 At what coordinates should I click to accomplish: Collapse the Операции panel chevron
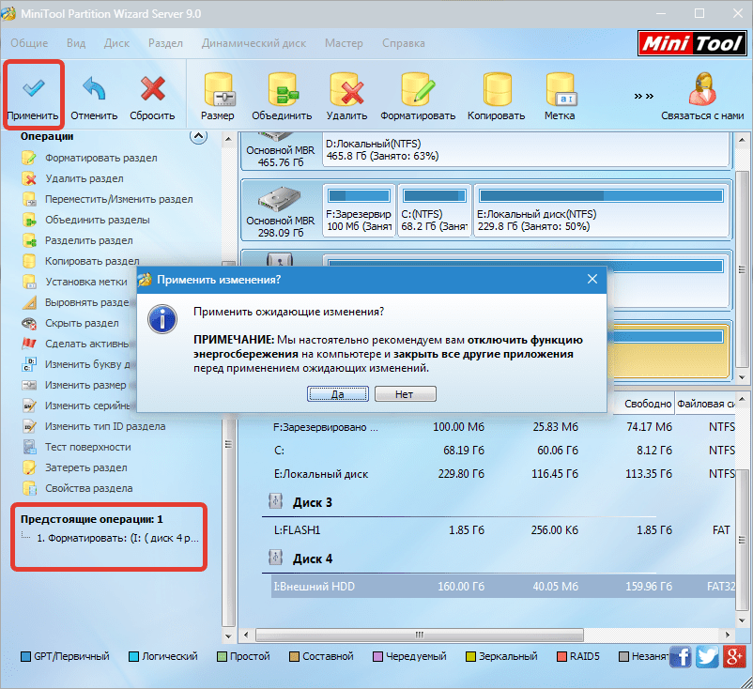[197, 136]
